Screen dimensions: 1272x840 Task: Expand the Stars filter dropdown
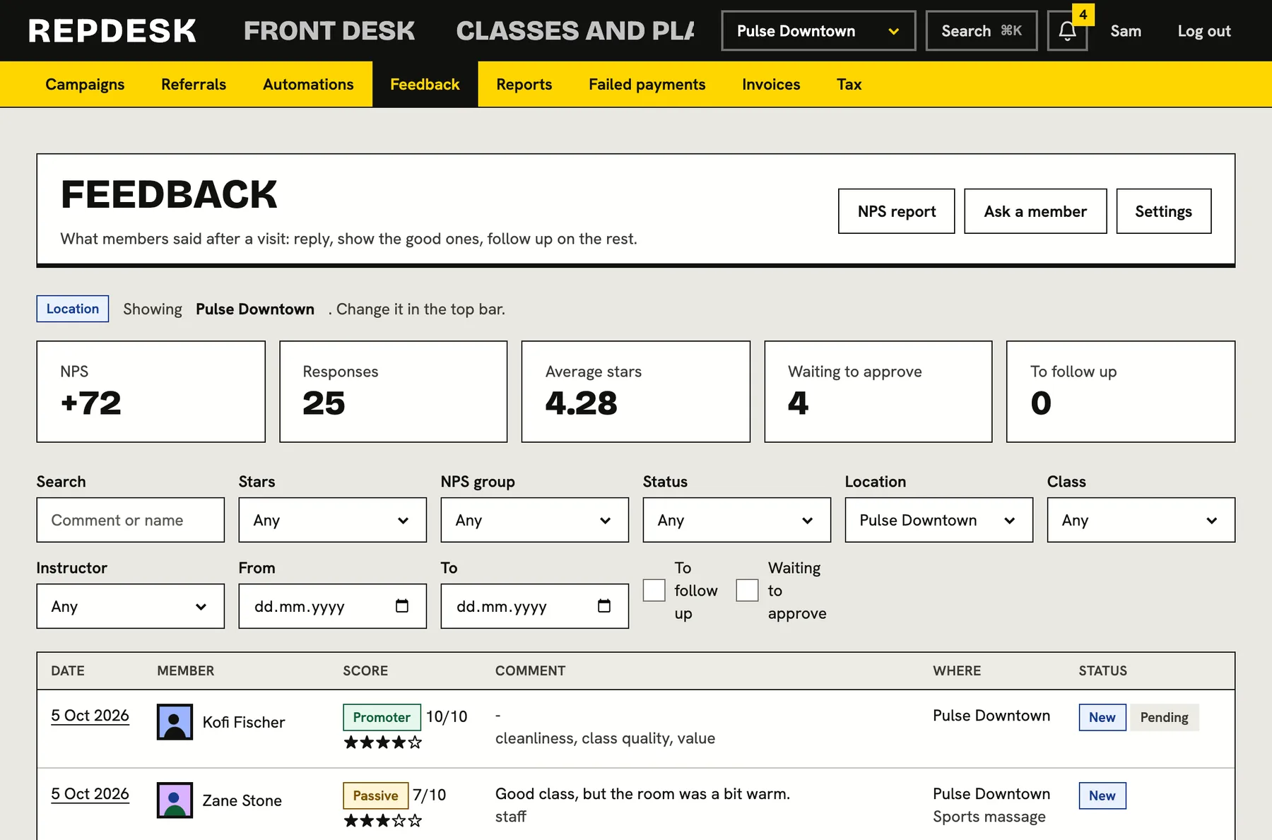(333, 520)
